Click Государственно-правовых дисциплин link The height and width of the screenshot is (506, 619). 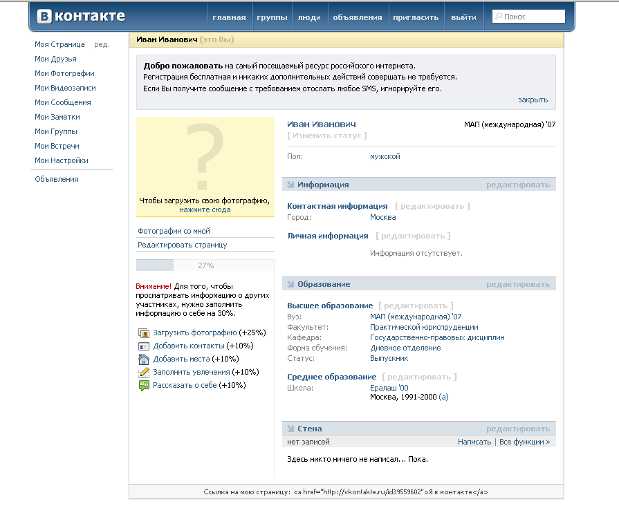tap(437, 337)
